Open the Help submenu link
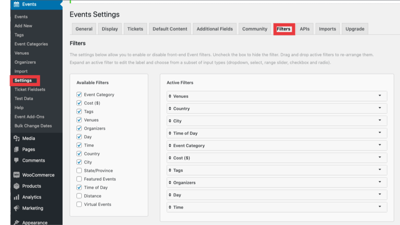 tap(19, 107)
